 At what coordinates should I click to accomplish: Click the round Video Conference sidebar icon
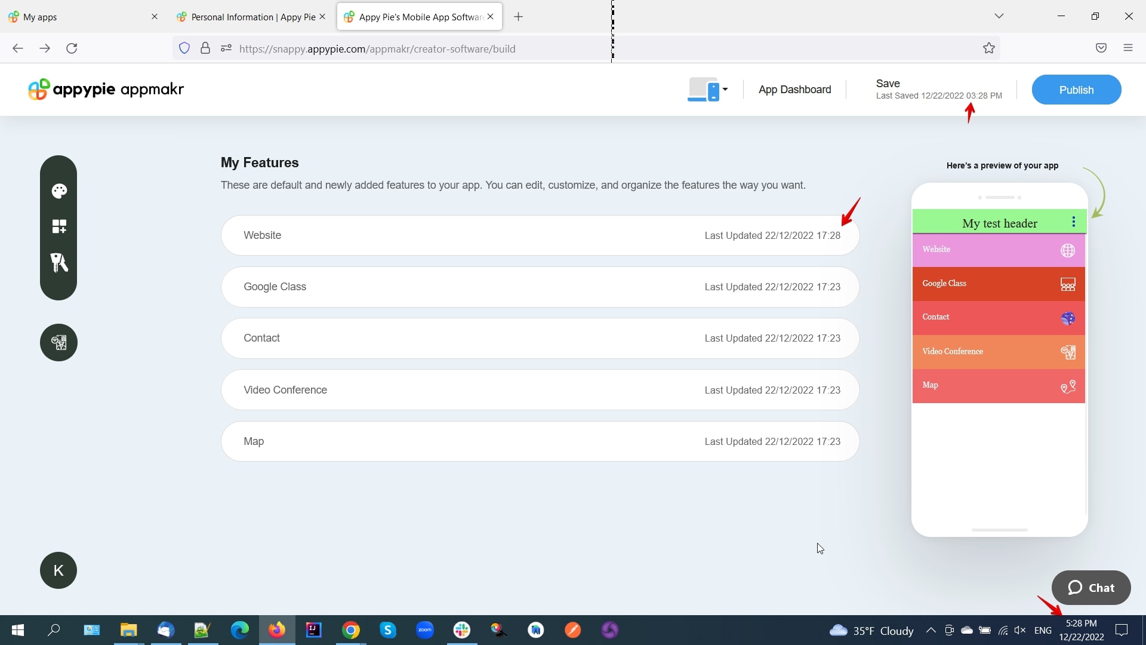pyautogui.click(x=58, y=342)
